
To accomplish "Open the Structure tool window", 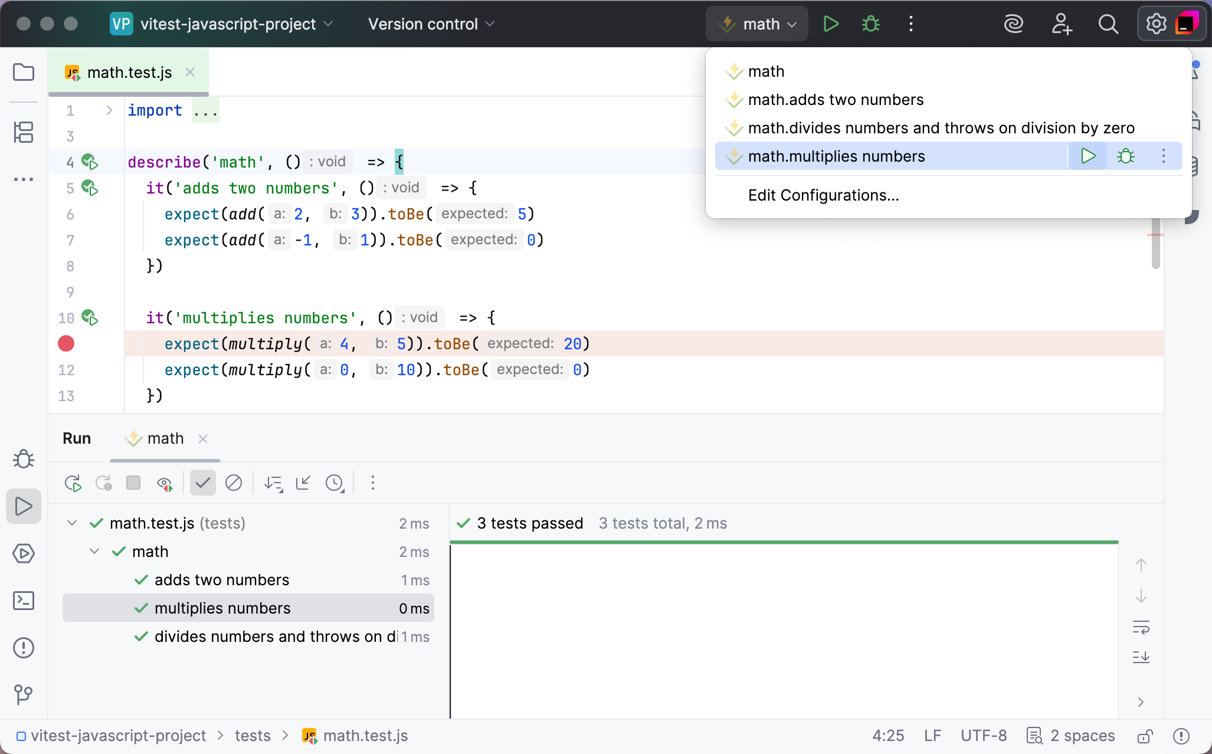I will click(x=24, y=132).
